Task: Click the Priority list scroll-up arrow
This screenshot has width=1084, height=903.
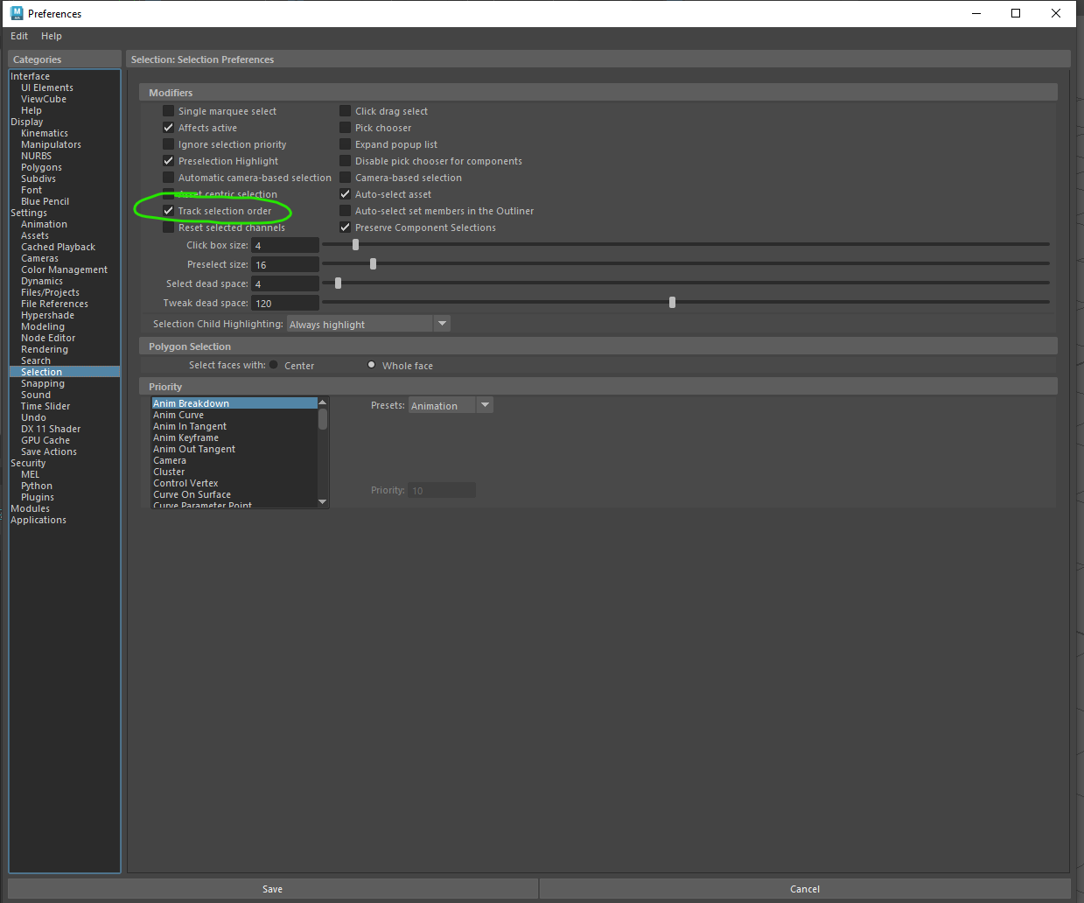Action: coord(323,402)
